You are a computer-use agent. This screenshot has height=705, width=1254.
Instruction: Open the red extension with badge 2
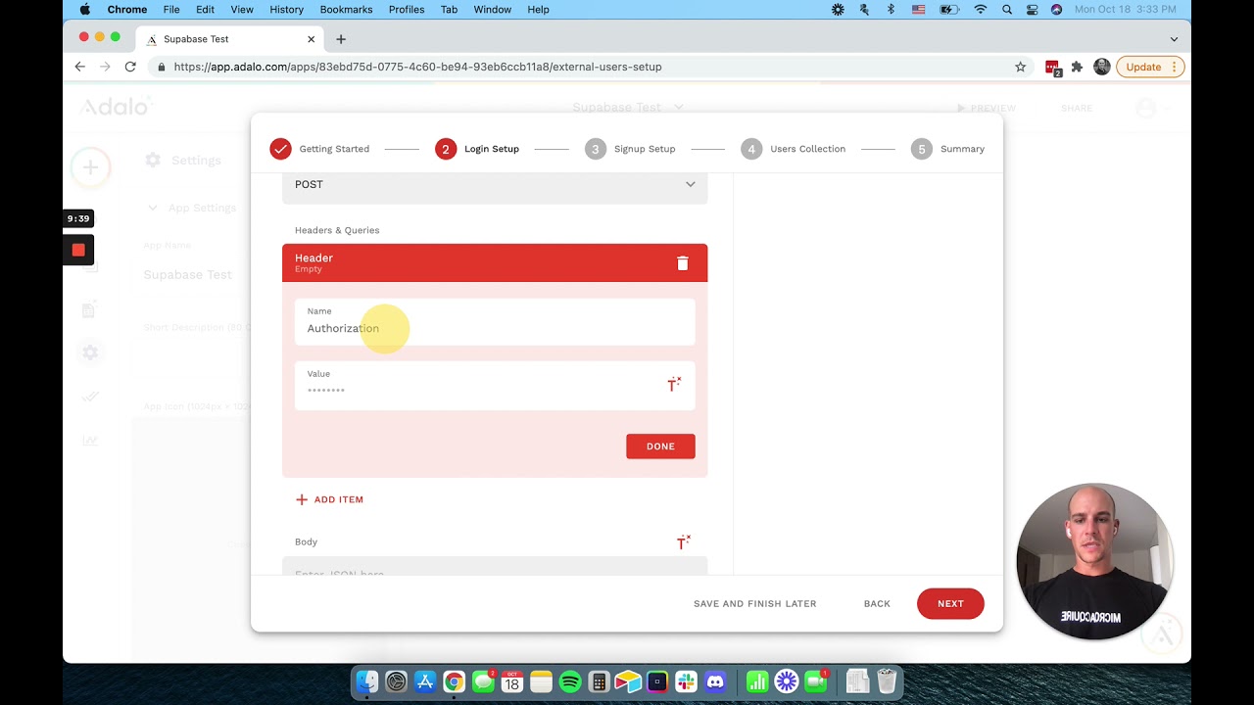click(1053, 67)
